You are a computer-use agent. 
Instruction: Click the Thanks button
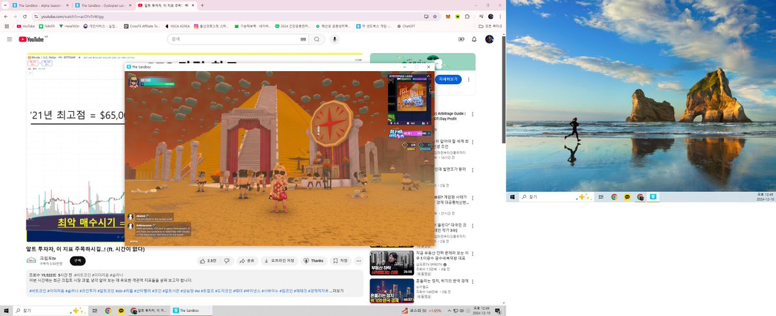[x=314, y=260]
